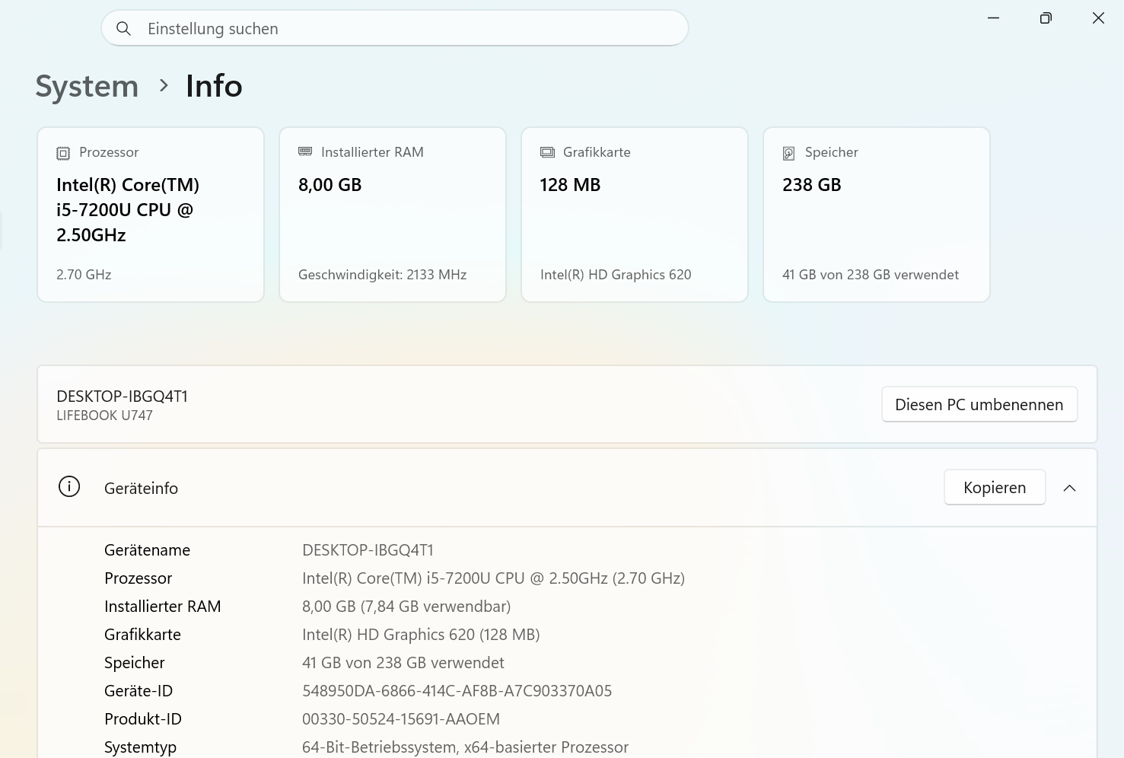1124x758 pixels.
Task: Select the Gerätename value DESKTOP-IBGQ4T1 in Geräteinfo
Action: [x=368, y=550]
